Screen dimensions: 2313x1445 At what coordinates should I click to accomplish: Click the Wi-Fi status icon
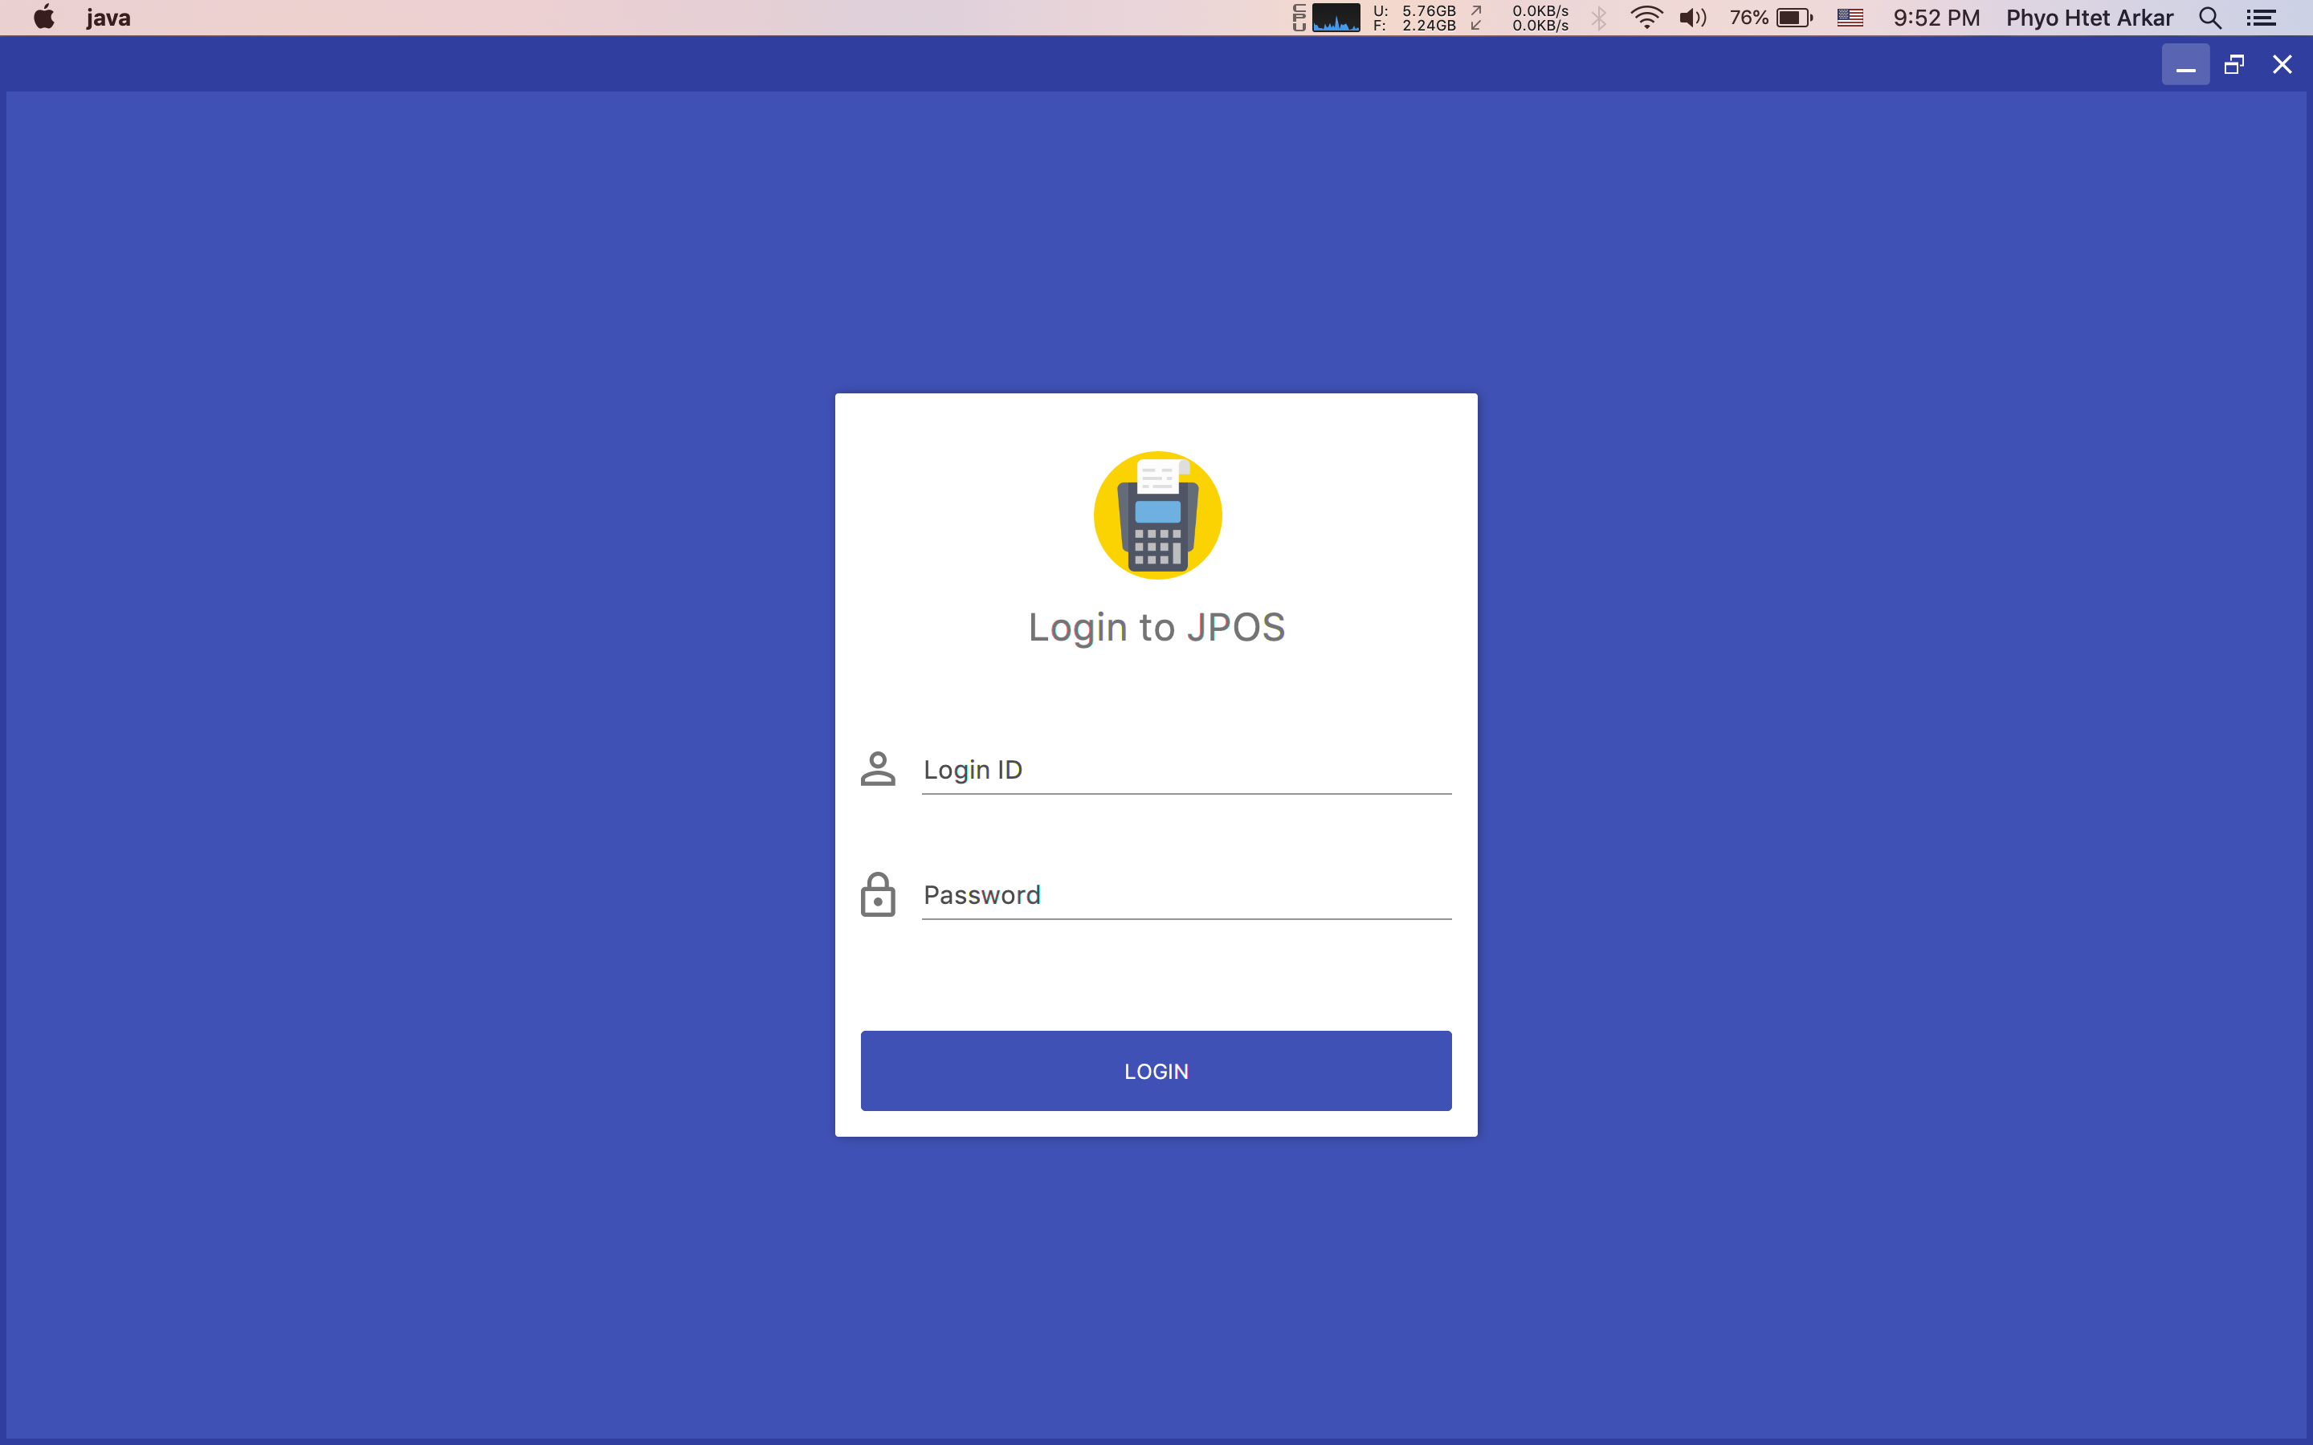[x=1646, y=17]
